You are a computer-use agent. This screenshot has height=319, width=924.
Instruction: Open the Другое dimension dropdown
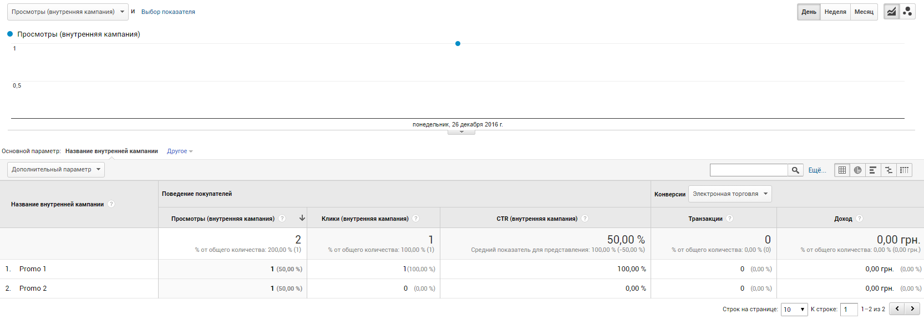180,151
